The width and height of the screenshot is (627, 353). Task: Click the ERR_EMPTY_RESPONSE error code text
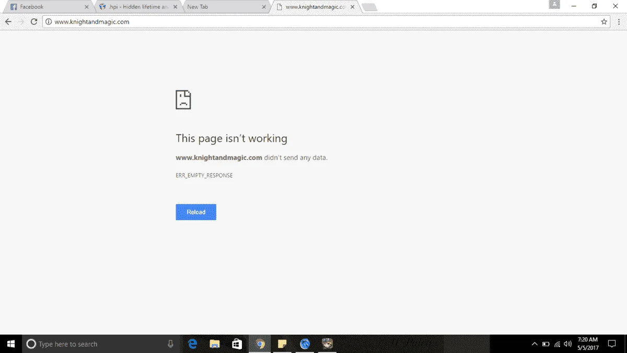[x=204, y=175]
